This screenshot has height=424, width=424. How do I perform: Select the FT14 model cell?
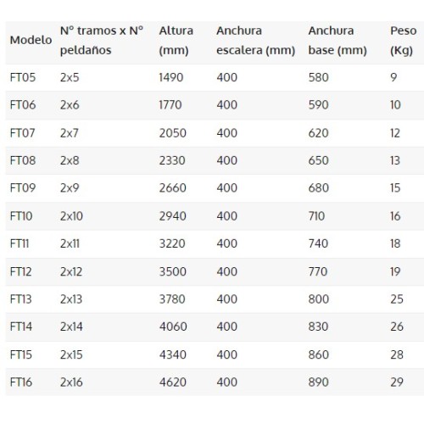click(21, 326)
